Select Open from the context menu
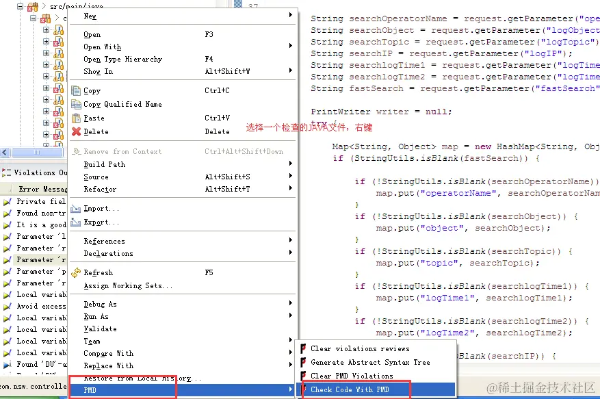Screen dimensions: 600x399 tap(183, 34)
